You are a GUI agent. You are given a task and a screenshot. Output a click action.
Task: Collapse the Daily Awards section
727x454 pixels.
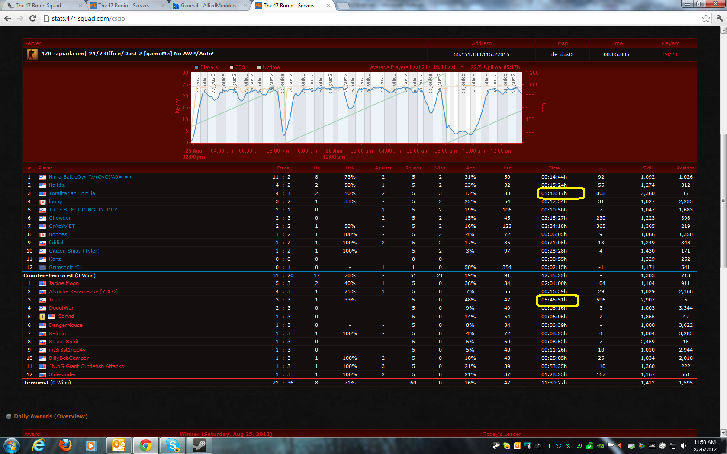click(x=9, y=416)
